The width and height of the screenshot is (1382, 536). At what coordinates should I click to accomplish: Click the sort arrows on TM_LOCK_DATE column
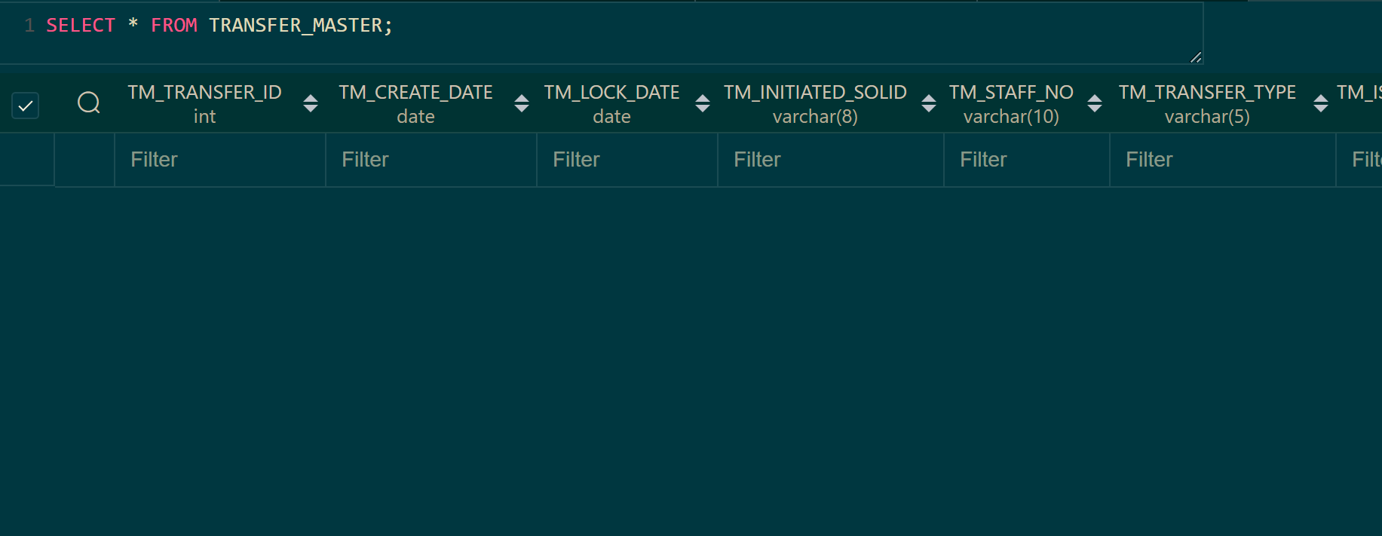[702, 103]
